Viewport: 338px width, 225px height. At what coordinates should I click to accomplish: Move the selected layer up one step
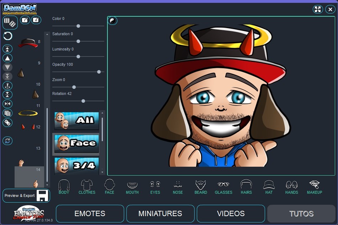tap(7, 58)
